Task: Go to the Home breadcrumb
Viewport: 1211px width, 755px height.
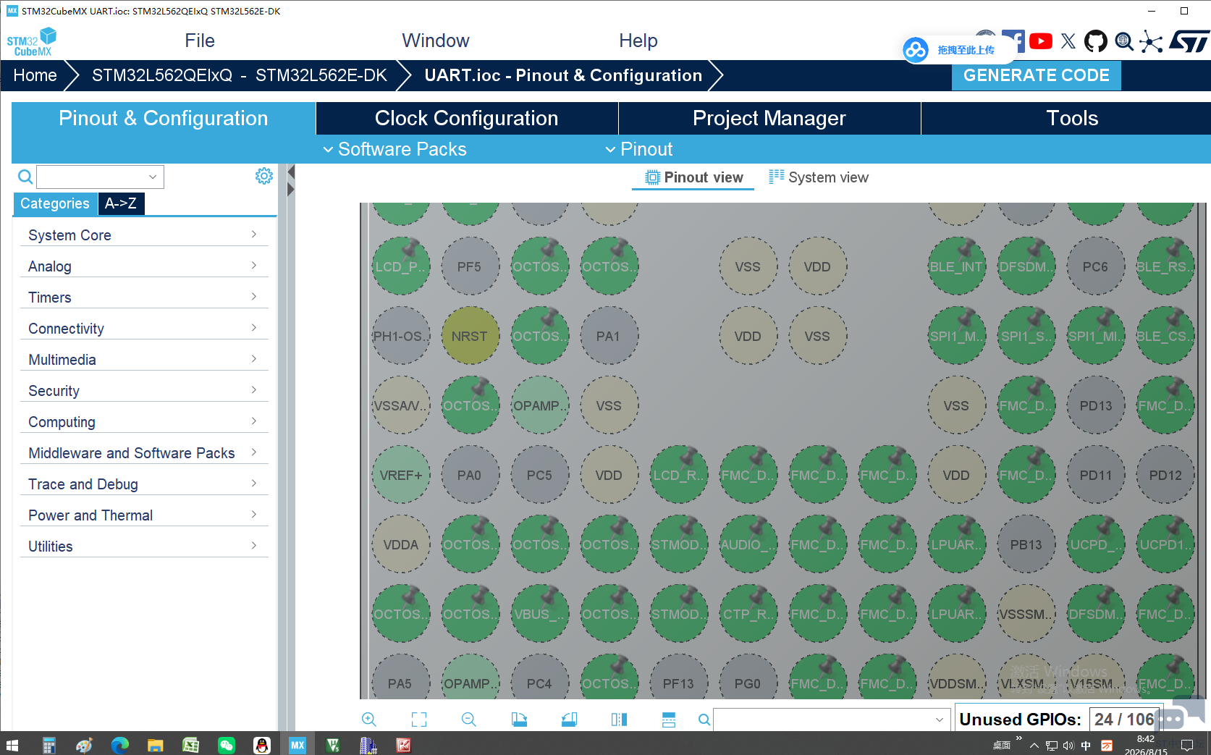Action: [35, 75]
